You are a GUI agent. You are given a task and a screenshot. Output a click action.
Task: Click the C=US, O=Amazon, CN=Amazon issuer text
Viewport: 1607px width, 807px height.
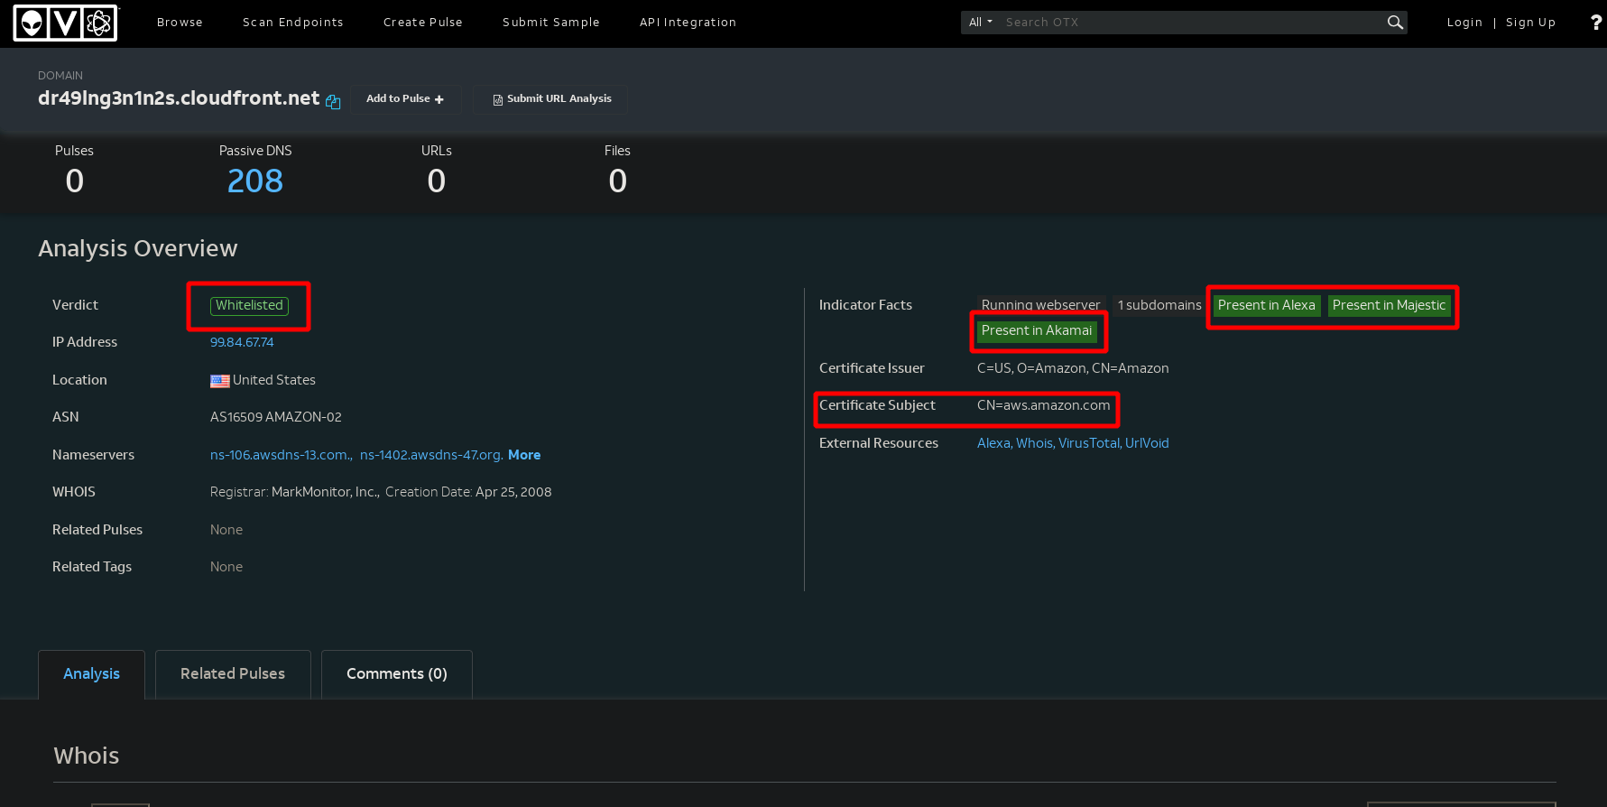point(1073,368)
